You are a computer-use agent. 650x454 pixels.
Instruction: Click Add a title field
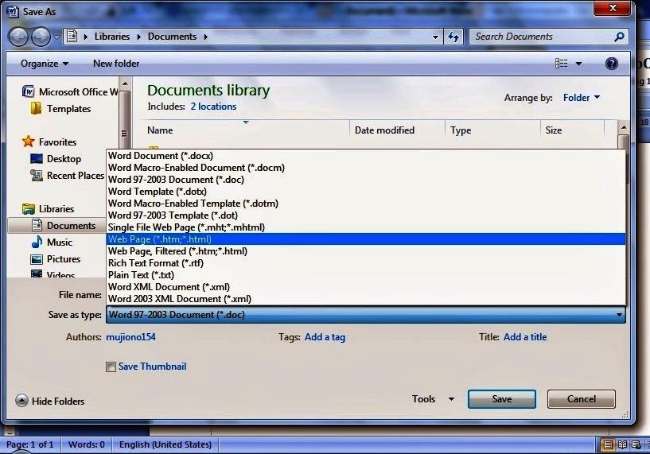pyautogui.click(x=525, y=337)
